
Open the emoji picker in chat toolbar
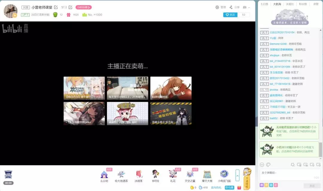[x=262, y=165]
